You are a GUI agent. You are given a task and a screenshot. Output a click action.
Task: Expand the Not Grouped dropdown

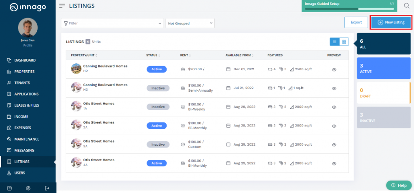click(x=190, y=23)
